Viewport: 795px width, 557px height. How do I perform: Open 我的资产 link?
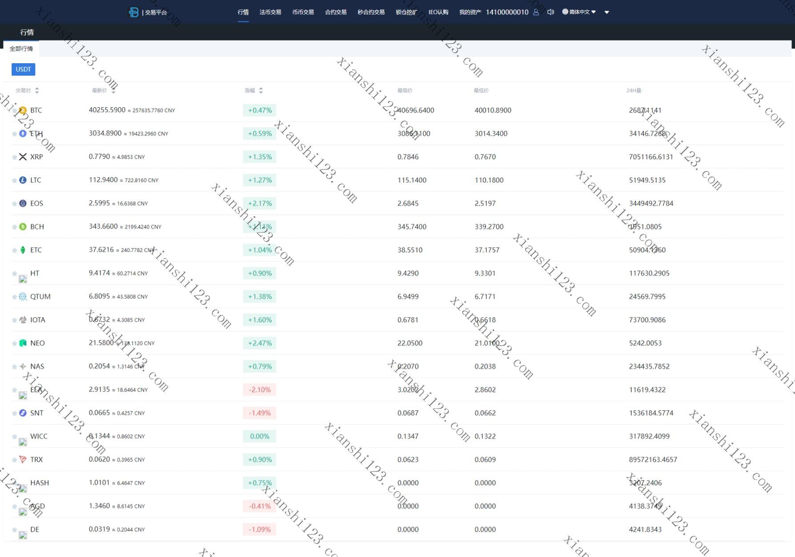[470, 12]
